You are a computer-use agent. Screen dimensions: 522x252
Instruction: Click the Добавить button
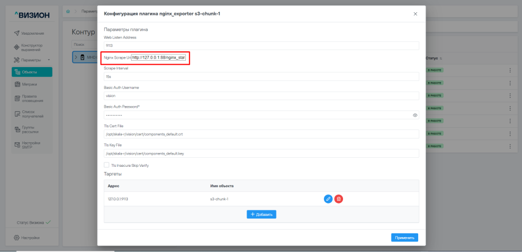coord(262,214)
